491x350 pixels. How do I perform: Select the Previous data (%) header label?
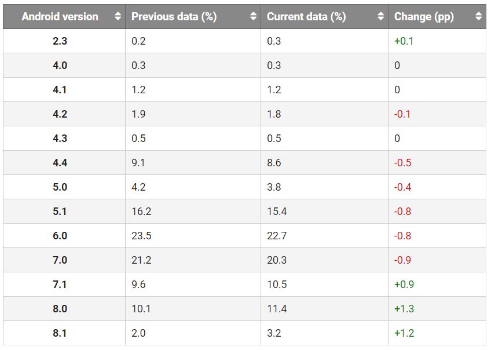coord(174,17)
